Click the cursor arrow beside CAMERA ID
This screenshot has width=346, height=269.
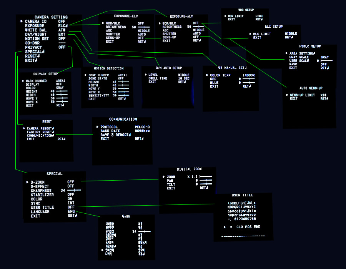tap(21, 22)
